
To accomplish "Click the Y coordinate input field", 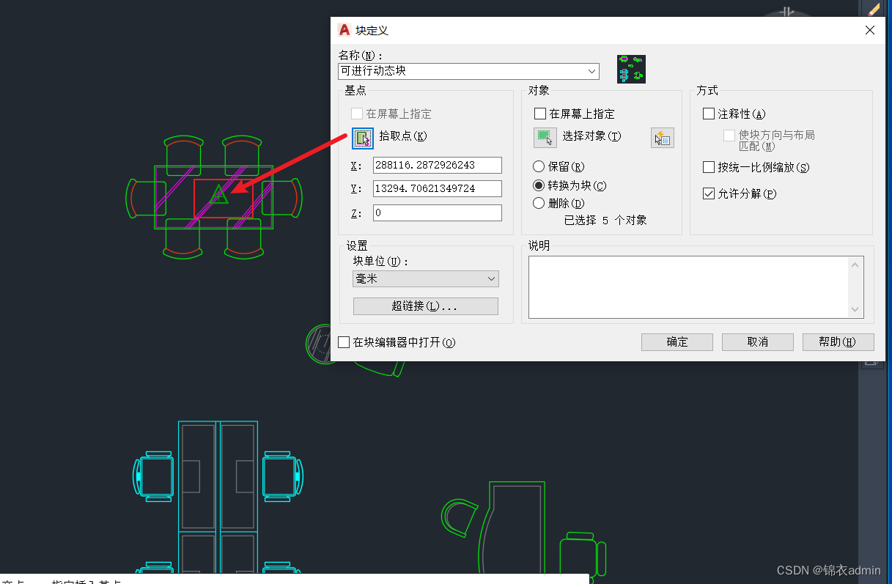I will [438, 188].
